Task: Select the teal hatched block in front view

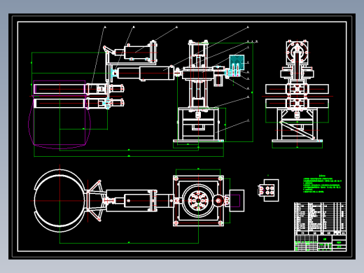Action: (237, 62)
